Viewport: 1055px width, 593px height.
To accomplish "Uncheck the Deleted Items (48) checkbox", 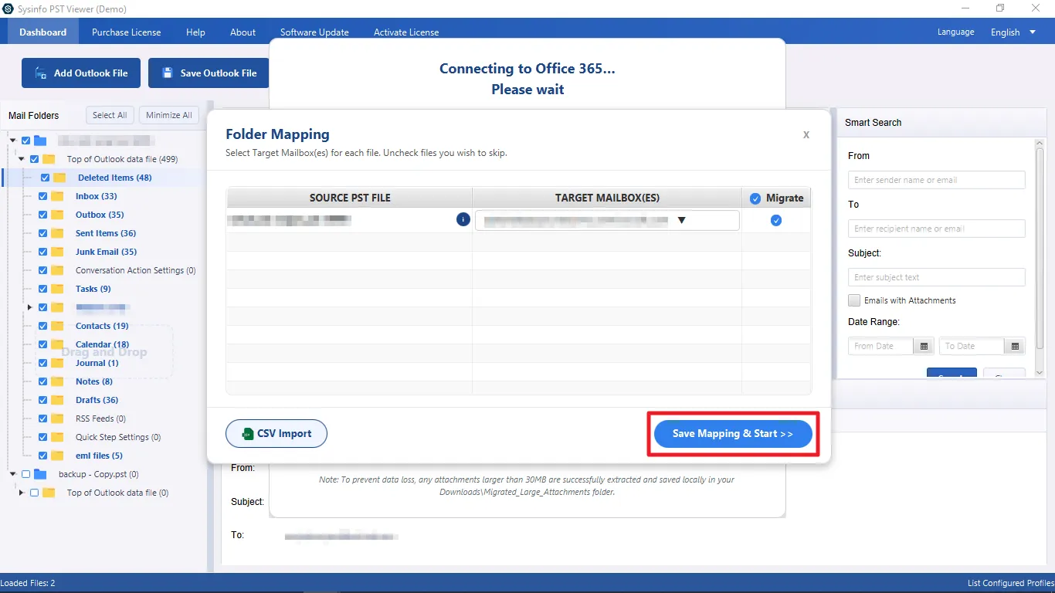I will [45, 178].
